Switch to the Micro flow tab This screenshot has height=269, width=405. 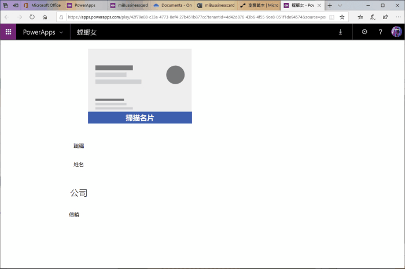[259, 5]
